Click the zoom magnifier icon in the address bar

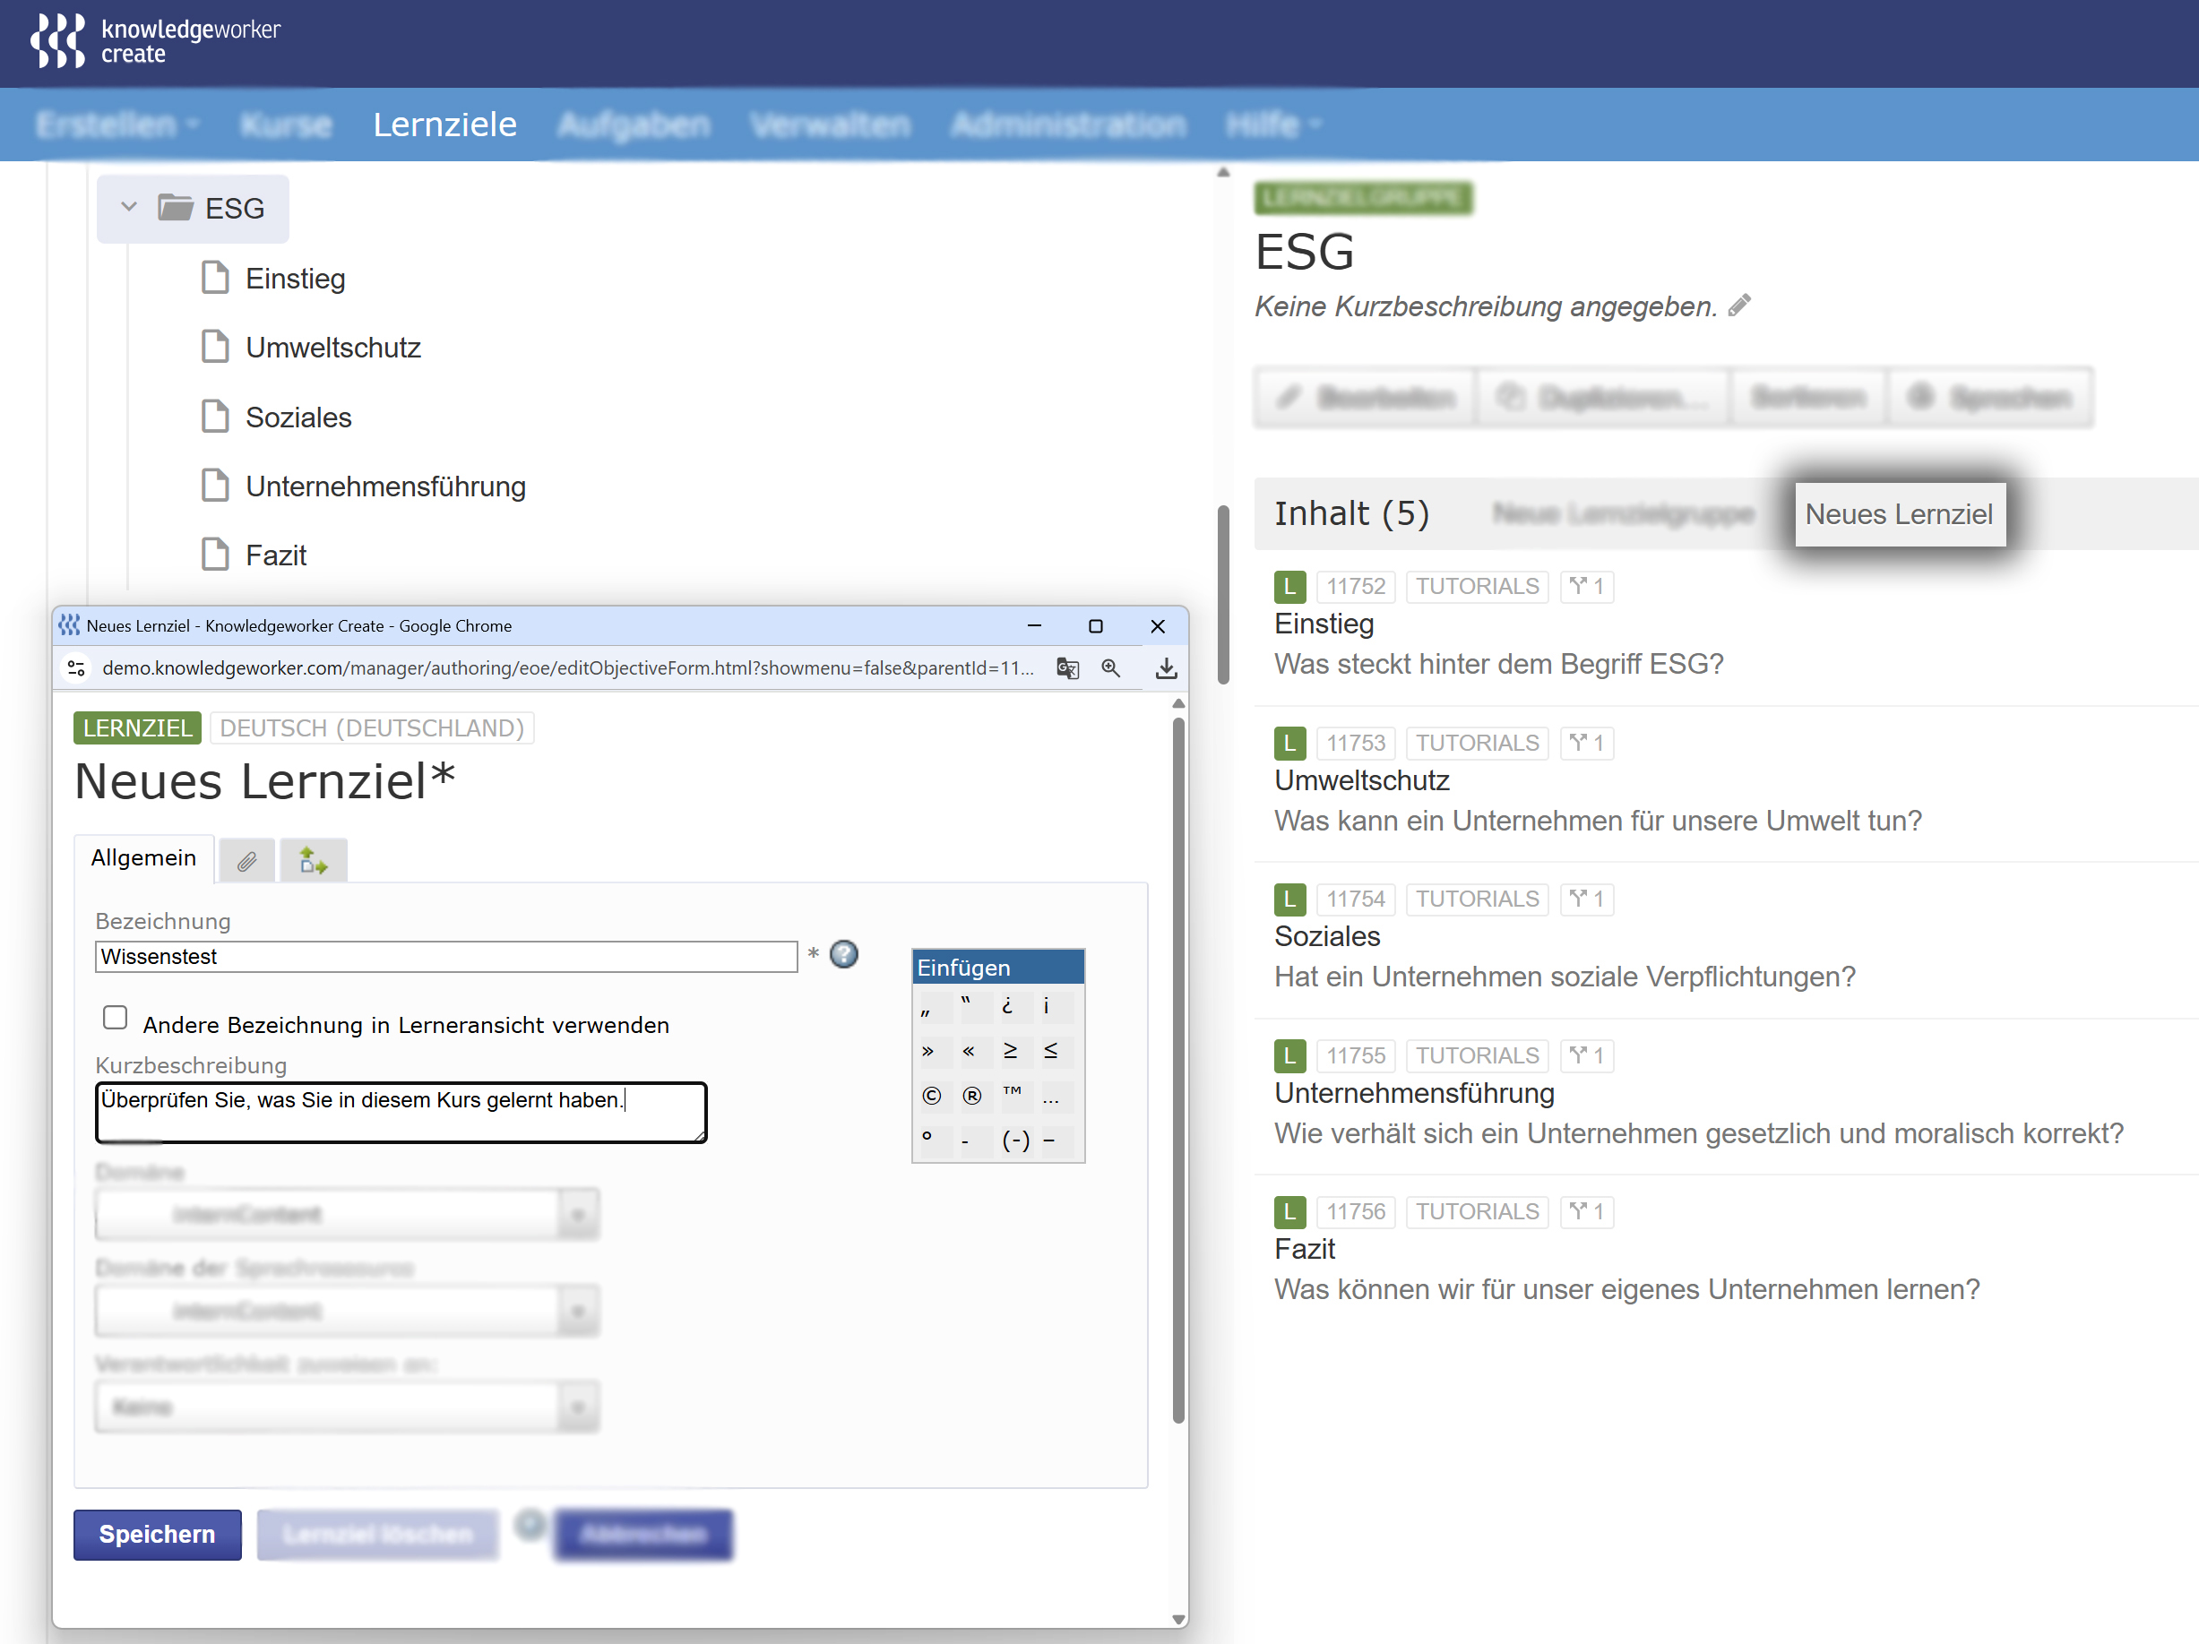coord(1110,668)
